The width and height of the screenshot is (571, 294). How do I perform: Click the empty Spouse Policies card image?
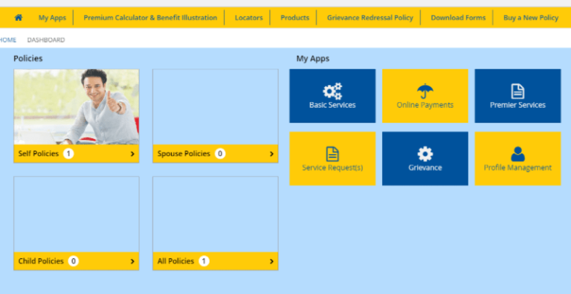[216, 107]
